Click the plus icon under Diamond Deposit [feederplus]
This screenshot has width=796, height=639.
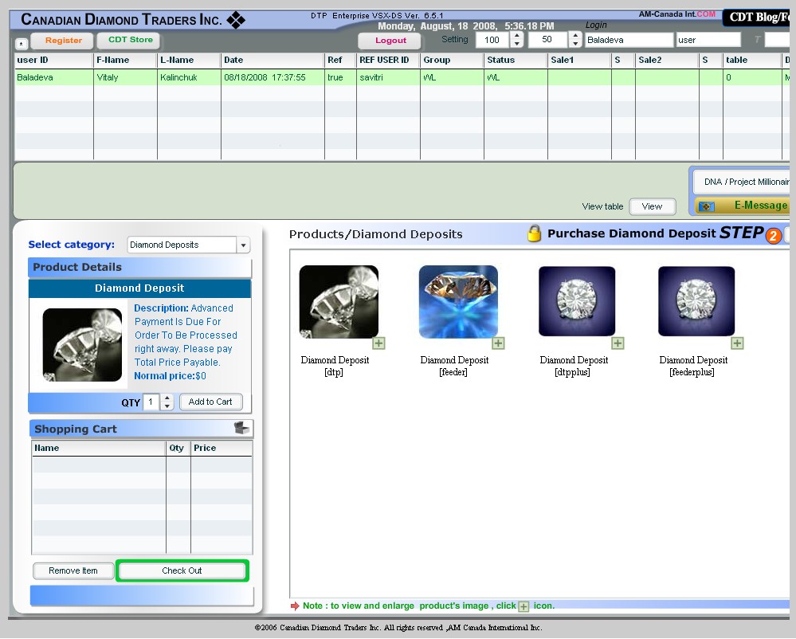click(x=737, y=343)
